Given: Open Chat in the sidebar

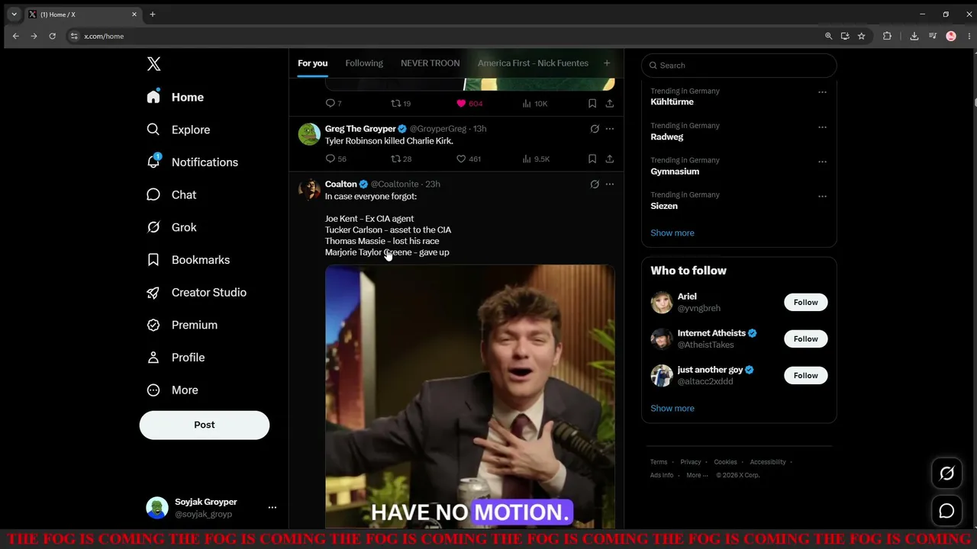Looking at the screenshot, I should point(172,194).
